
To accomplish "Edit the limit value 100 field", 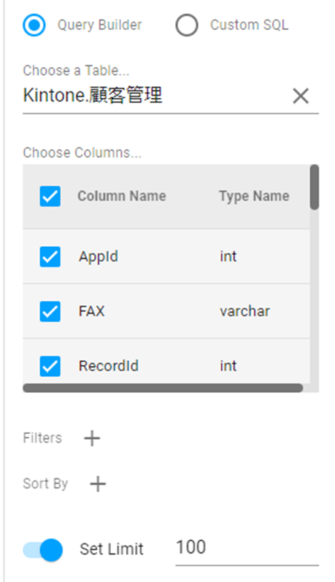I will tap(247, 548).
